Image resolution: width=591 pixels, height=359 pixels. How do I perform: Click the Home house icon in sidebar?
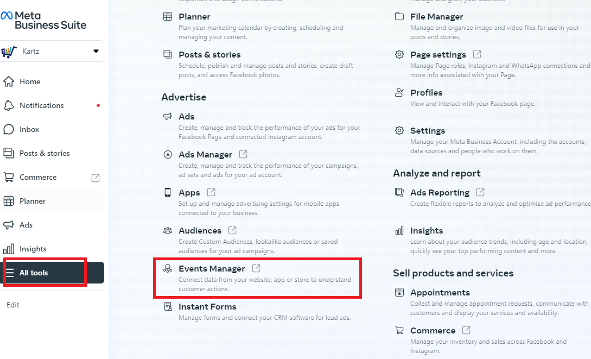point(9,81)
